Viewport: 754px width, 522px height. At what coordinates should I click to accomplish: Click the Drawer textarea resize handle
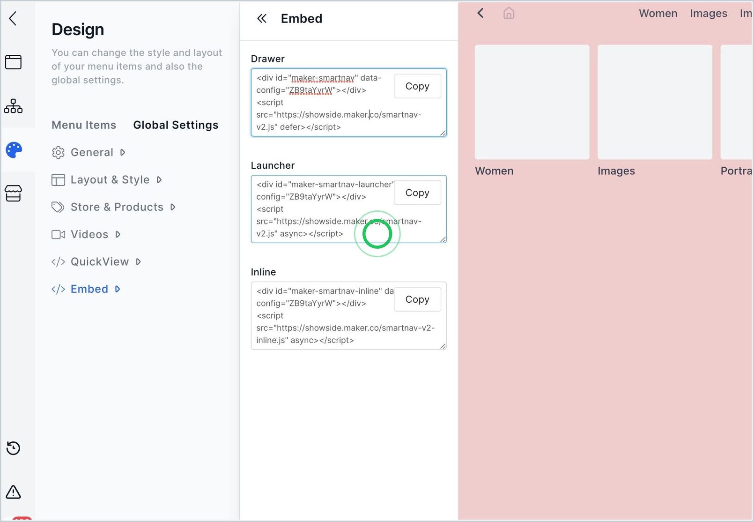443,133
